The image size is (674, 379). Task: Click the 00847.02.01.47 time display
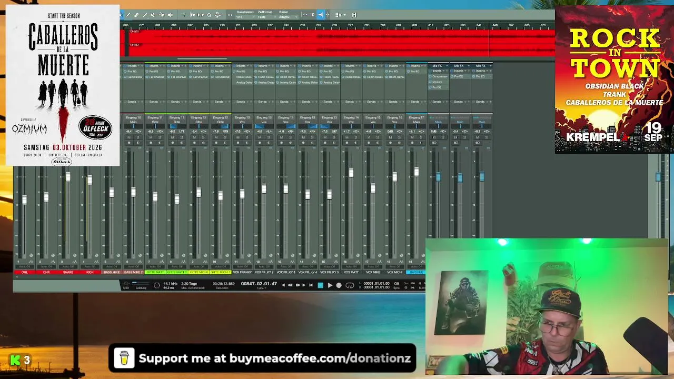[x=259, y=284]
